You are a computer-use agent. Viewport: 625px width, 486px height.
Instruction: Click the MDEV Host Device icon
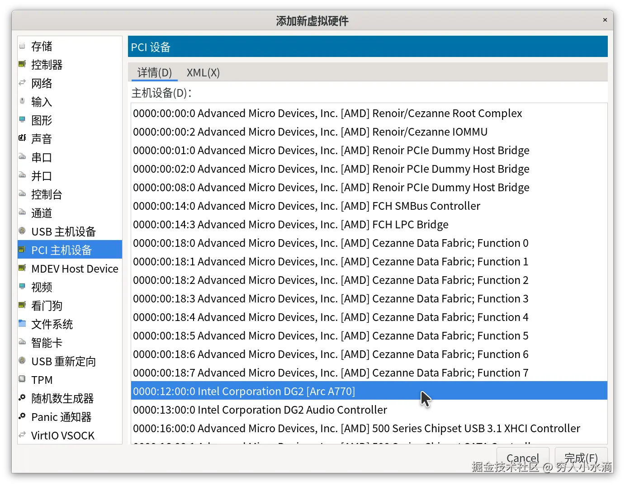point(22,268)
